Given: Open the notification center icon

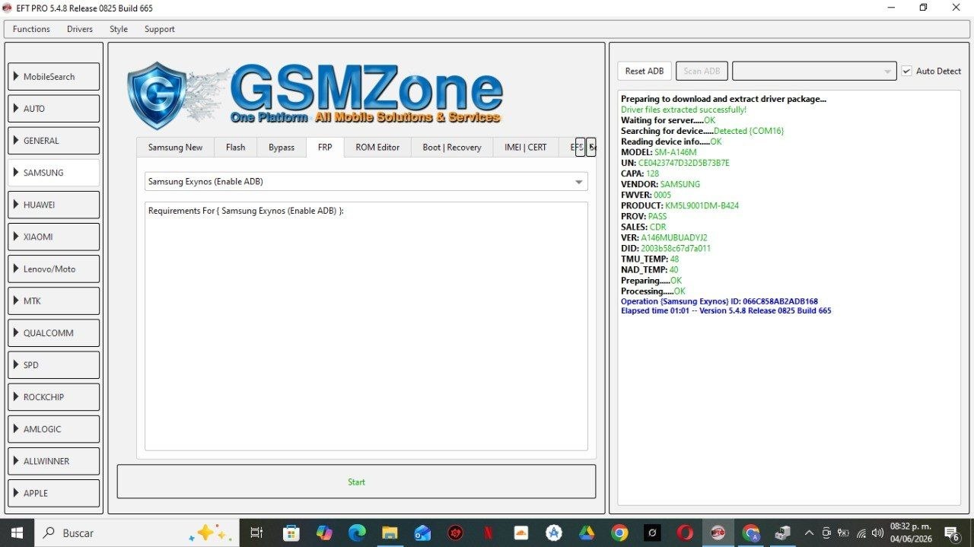Looking at the screenshot, I should [x=951, y=533].
